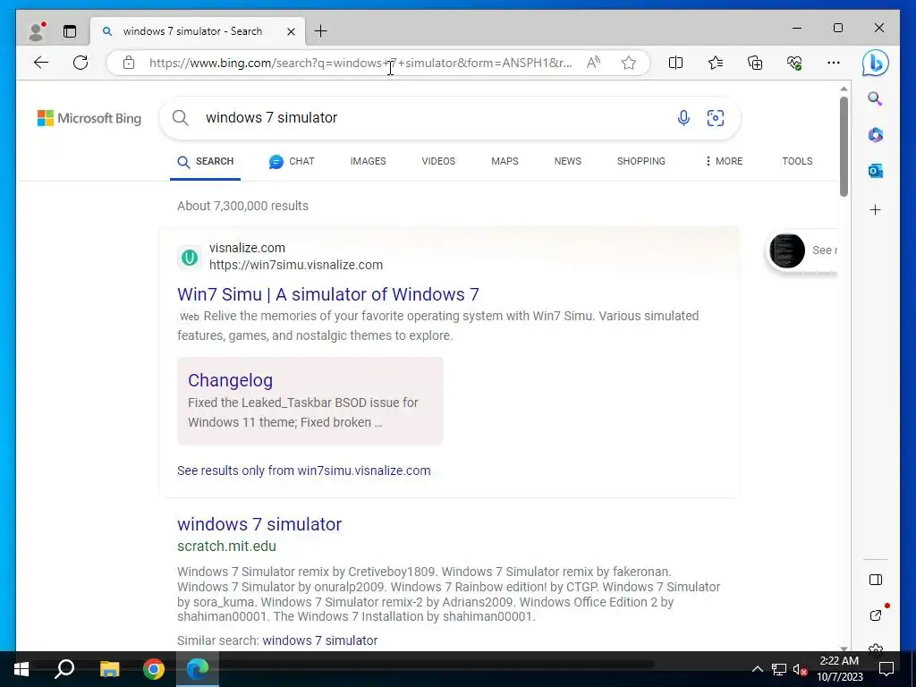Click the address bar URL

click(x=360, y=63)
